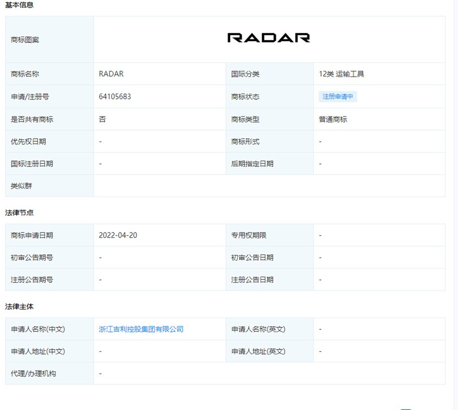
Task: Click the 注册公告日期 label cell
Action: click(270, 280)
